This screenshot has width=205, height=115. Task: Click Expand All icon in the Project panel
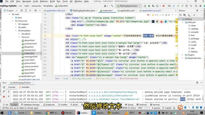point(26,11)
